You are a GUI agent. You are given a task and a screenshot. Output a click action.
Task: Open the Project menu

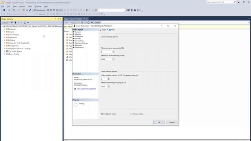(x=22, y=6)
